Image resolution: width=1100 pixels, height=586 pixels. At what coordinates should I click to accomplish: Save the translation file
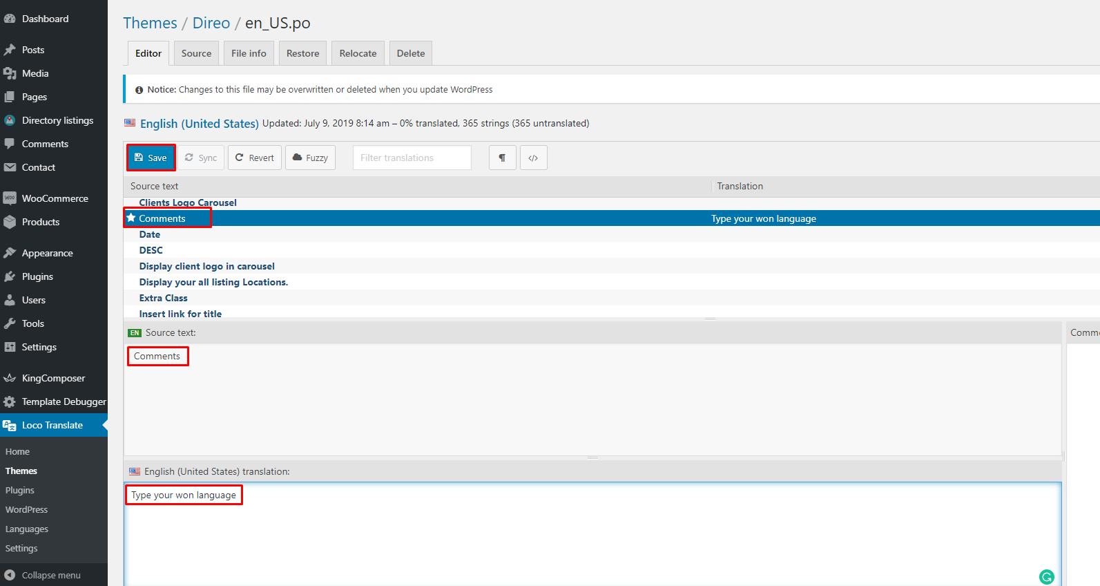coord(151,158)
